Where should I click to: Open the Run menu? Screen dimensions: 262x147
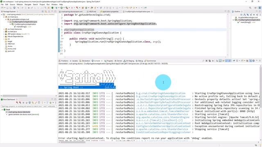click(x=48, y=4)
